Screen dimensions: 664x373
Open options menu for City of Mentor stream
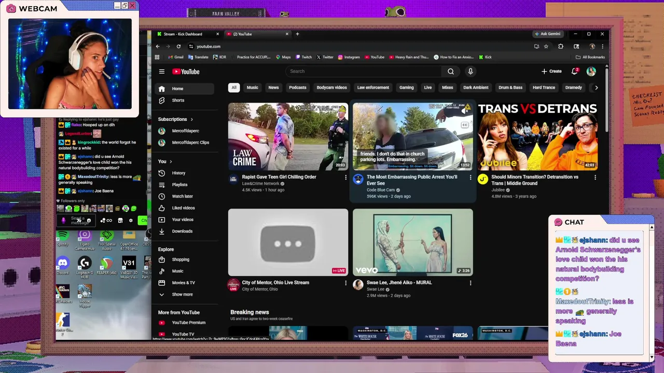coord(346,283)
